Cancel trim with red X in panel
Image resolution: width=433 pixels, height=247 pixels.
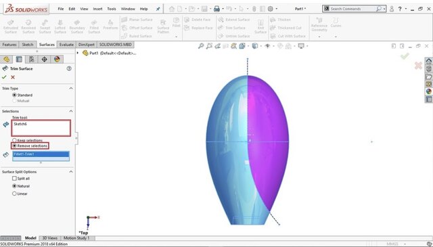coord(13,77)
